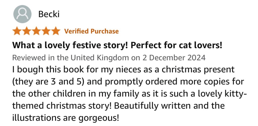258x126 pixels.
Task: Click "illustrations are gorgeous!" line
Action: click(65, 117)
